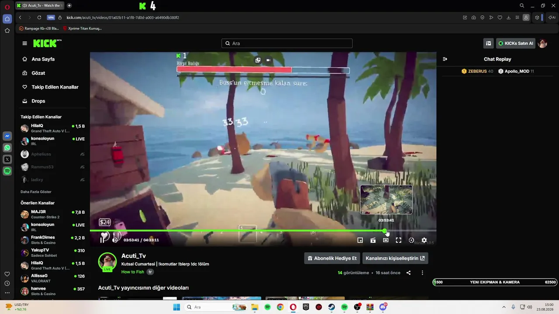559x314 pixels.
Task: Open Opera snapshot camera icon
Action: [x=474, y=17]
